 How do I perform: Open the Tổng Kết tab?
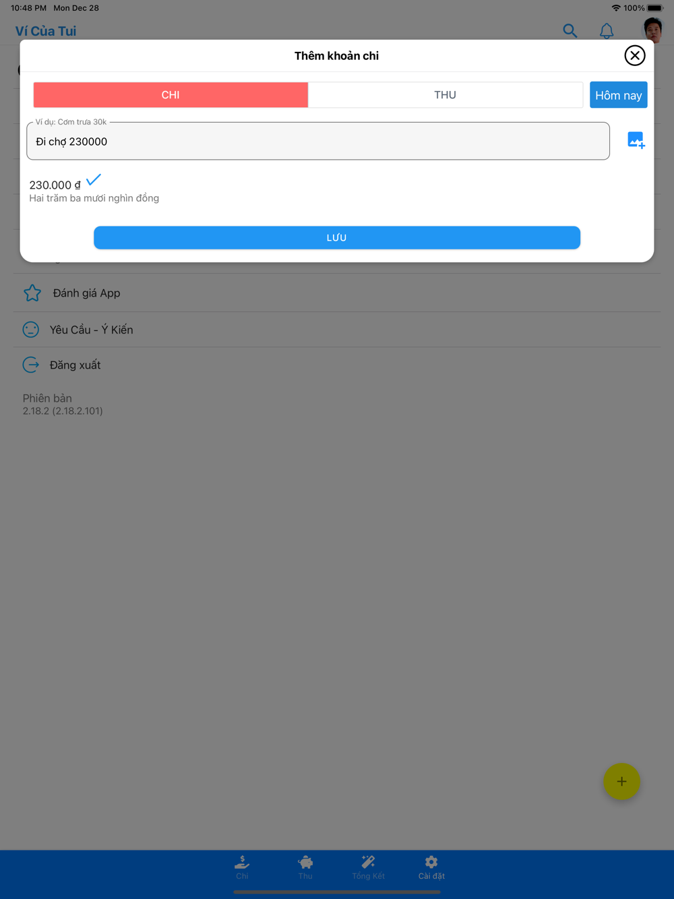tap(368, 867)
